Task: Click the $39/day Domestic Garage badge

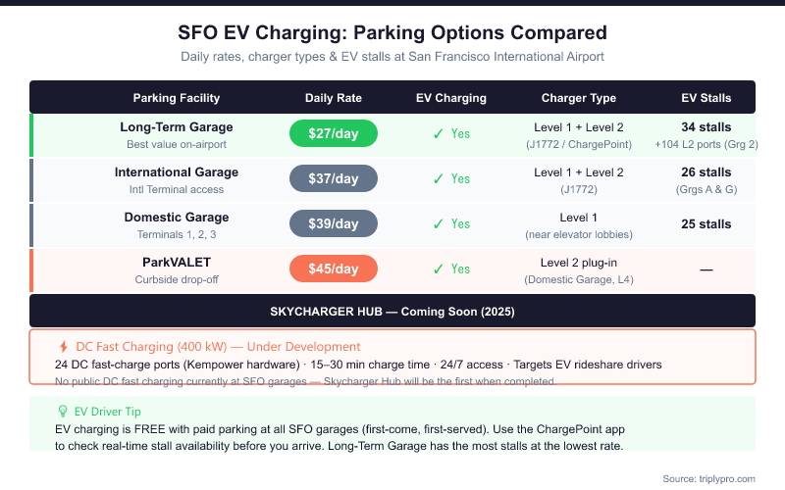Action: (334, 224)
